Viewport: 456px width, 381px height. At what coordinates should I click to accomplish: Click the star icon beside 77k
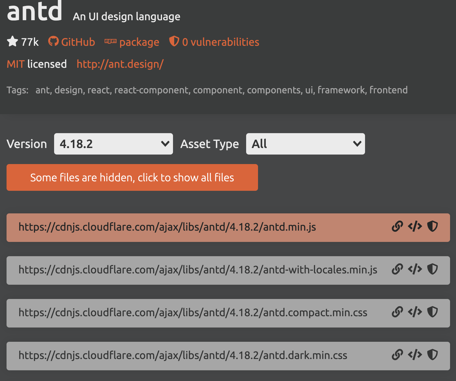12,41
